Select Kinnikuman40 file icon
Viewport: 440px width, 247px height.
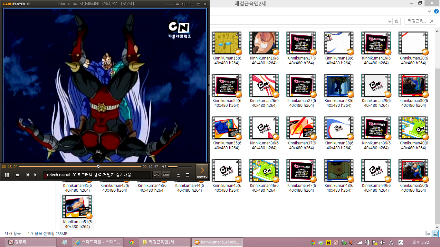point(413,128)
